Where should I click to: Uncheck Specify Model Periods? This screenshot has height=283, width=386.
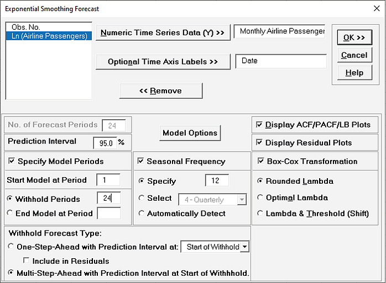[11, 161]
